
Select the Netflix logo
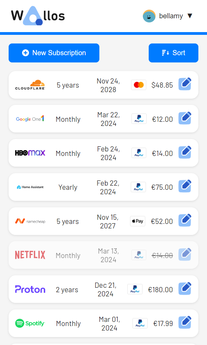[x=30, y=255]
